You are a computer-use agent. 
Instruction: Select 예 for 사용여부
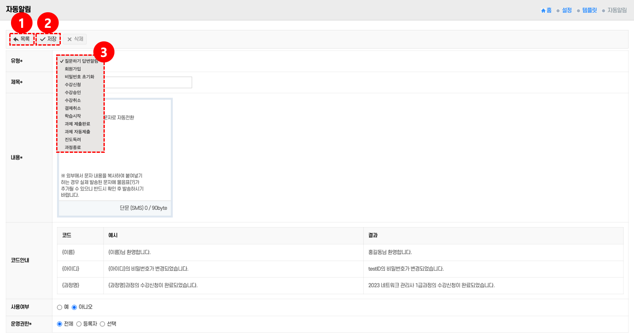60,307
